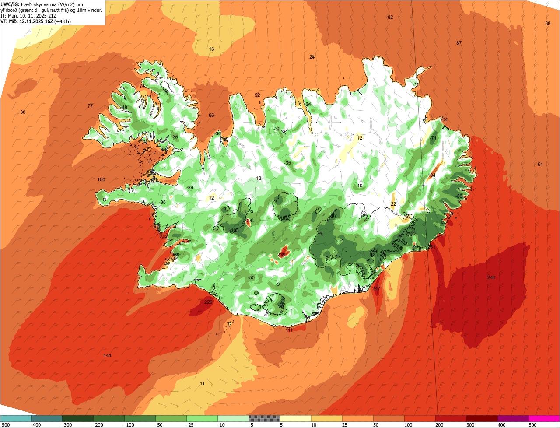Click the map value '123' in southeast Iceland
The width and height of the screenshot is (560, 428).
pyautogui.click(x=413, y=233)
